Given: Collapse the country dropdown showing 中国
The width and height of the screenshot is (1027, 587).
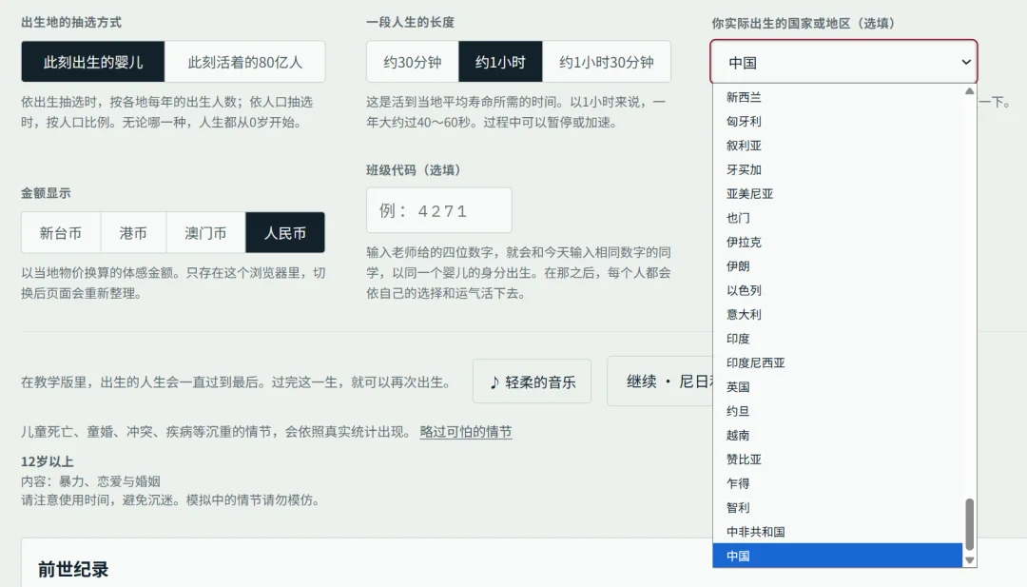Looking at the screenshot, I should 843,62.
